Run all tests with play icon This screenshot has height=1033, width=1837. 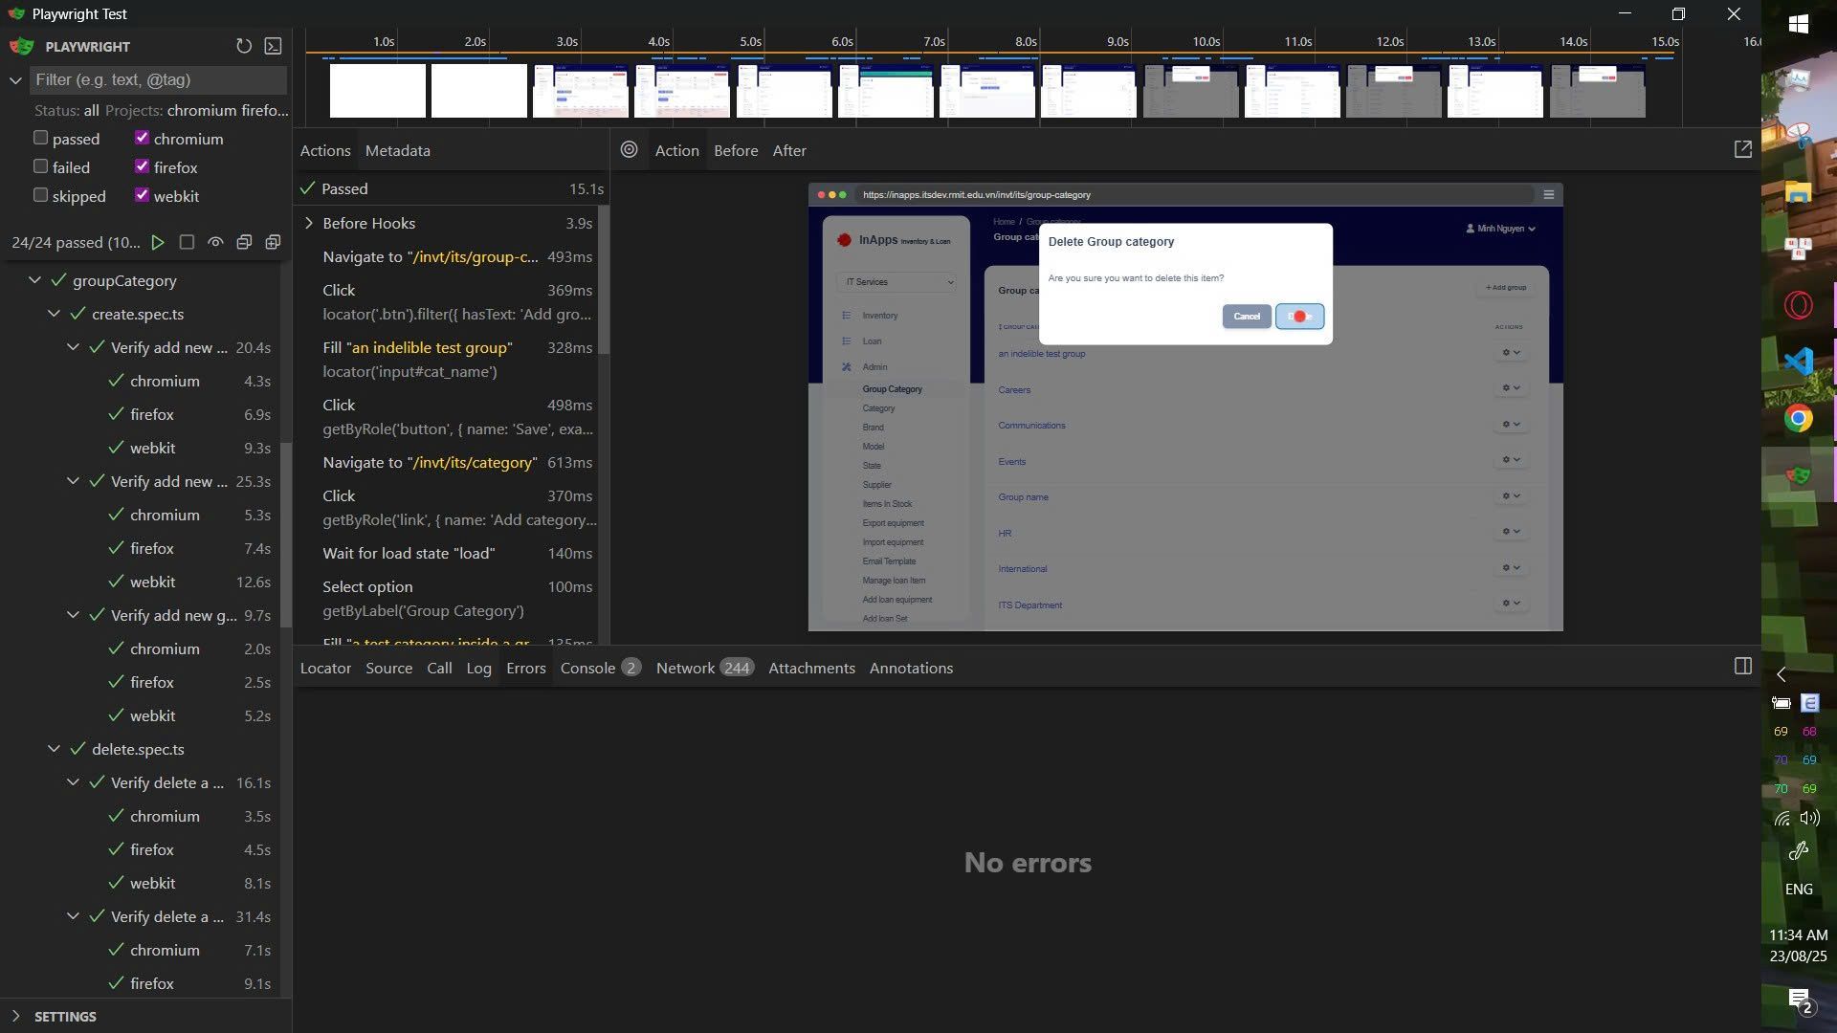tap(158, 243)
